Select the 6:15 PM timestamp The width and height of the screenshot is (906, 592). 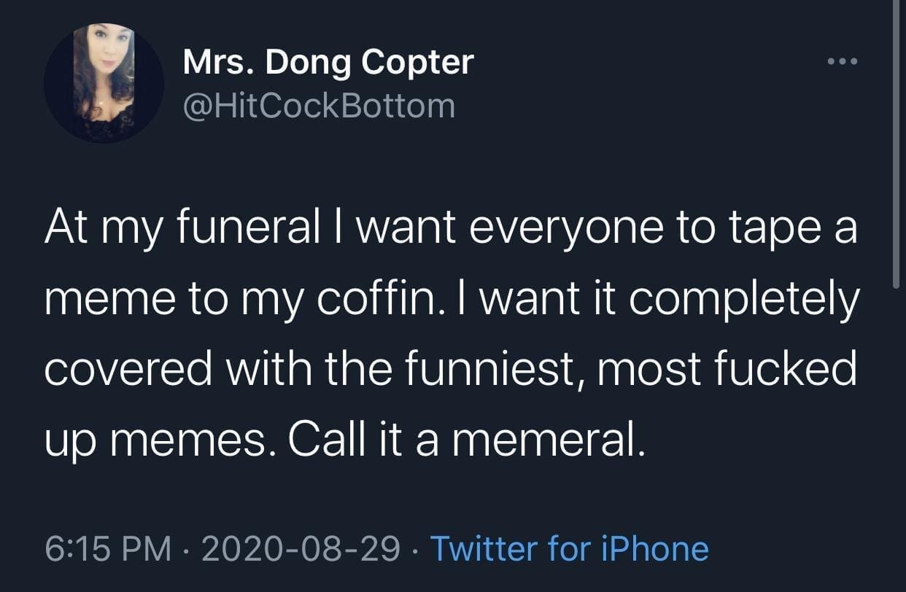tap(109, 548)
